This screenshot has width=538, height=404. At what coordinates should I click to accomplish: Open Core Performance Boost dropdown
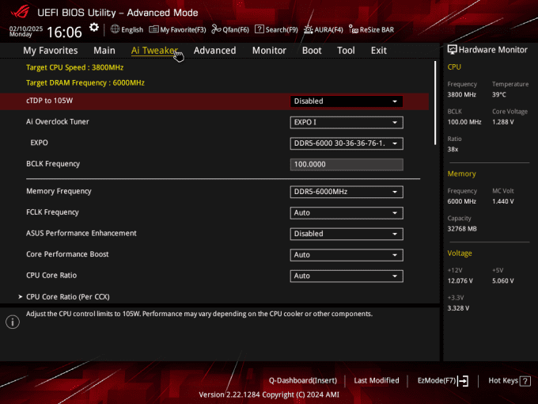347,255
